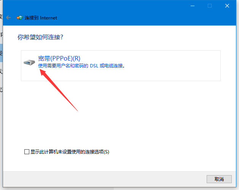This screenshot has height=190, width=239.
Task: Click the 连接到 Internet window title
Action: [41, 18]
